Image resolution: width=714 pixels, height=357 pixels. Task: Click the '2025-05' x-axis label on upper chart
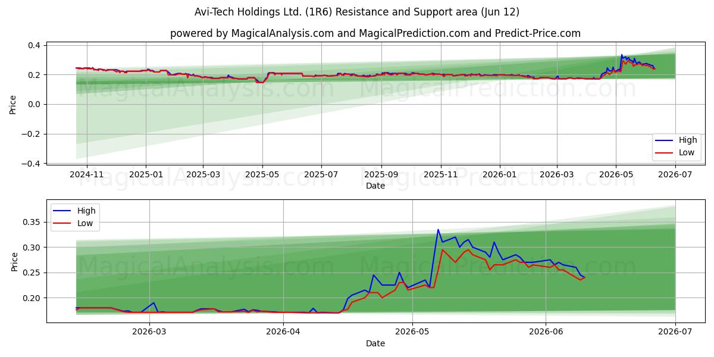[262, 174]
